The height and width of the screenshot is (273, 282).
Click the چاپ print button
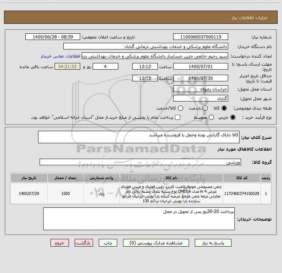[x=108, y=243]
